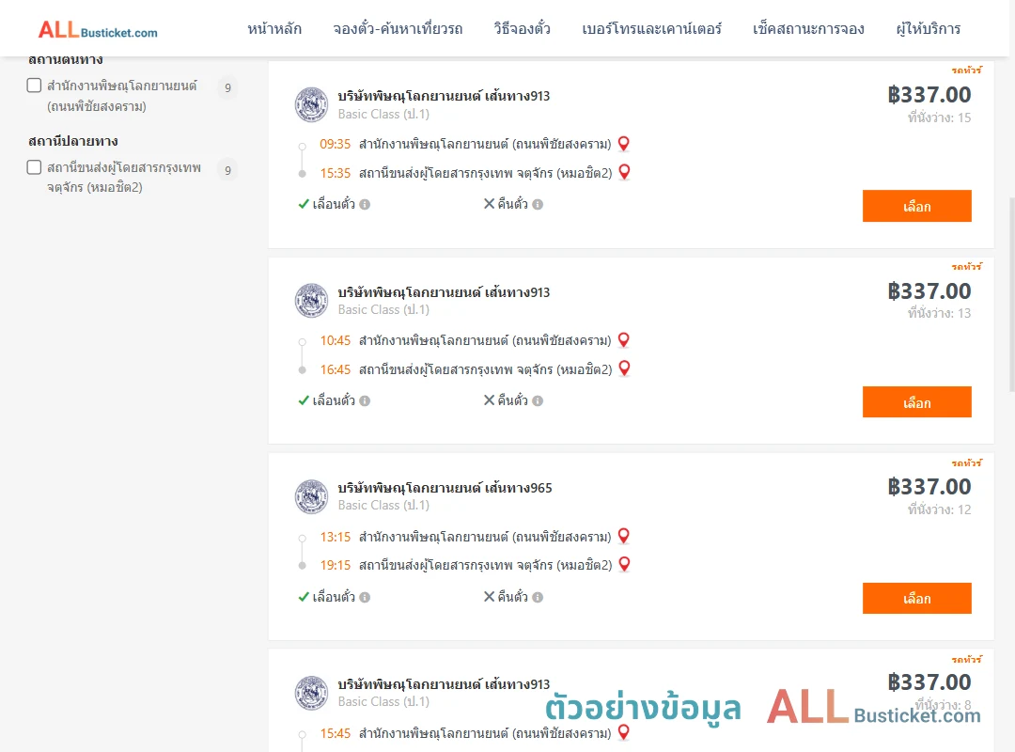Open the ALL Busticket.com logo link
This screenshot has height=752, width=1015.
point(98,30)
